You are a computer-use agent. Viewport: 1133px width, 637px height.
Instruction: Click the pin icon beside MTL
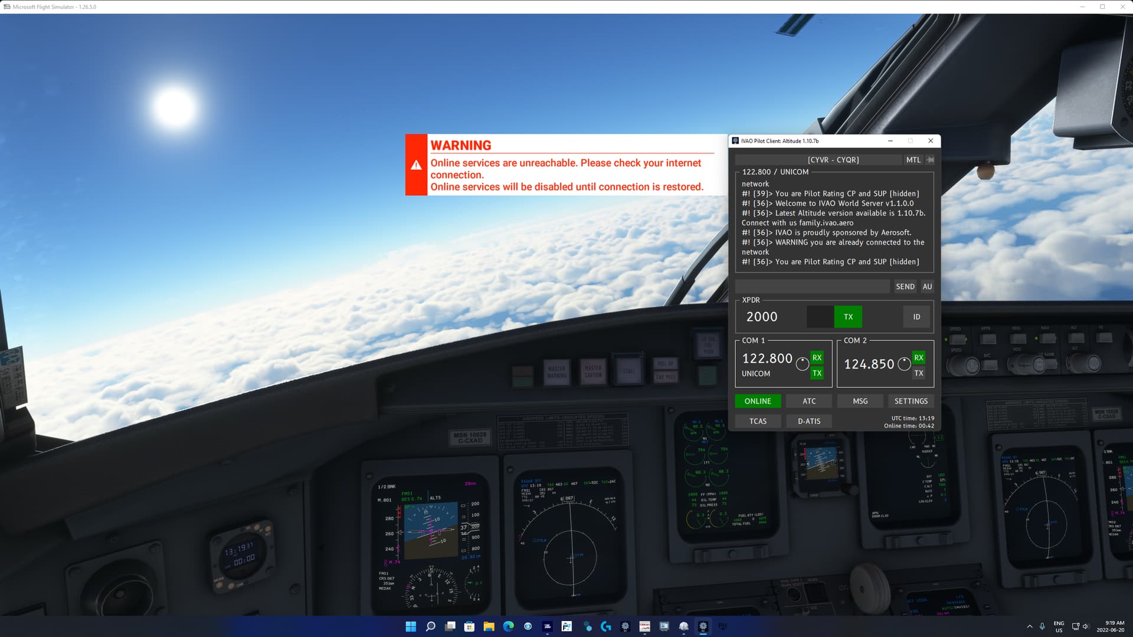pos(930,160)
